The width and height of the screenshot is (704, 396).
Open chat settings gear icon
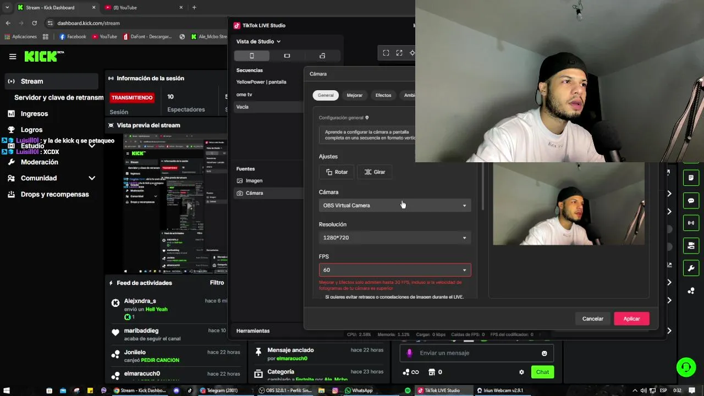point(521,372)
